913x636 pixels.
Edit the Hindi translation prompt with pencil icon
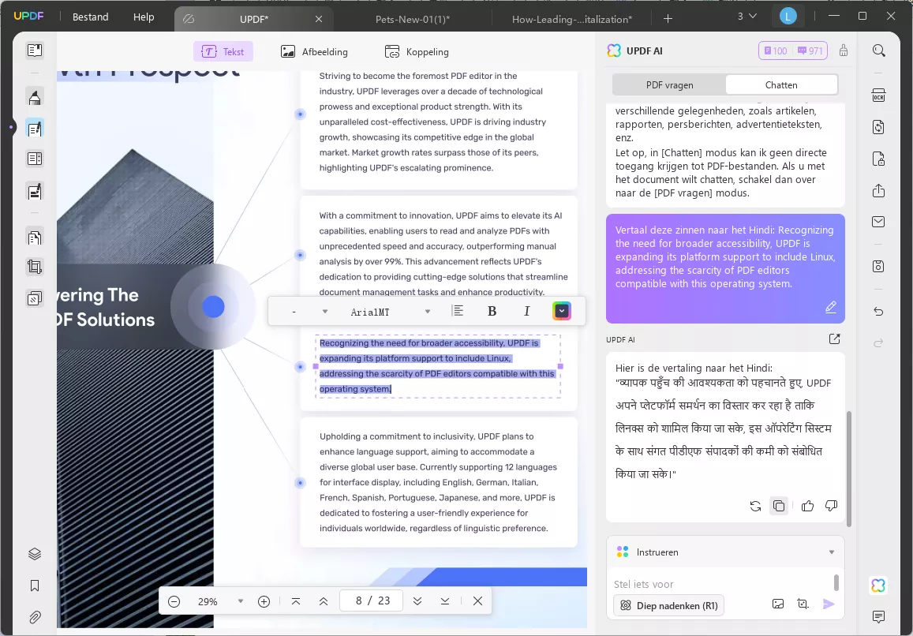831,307
